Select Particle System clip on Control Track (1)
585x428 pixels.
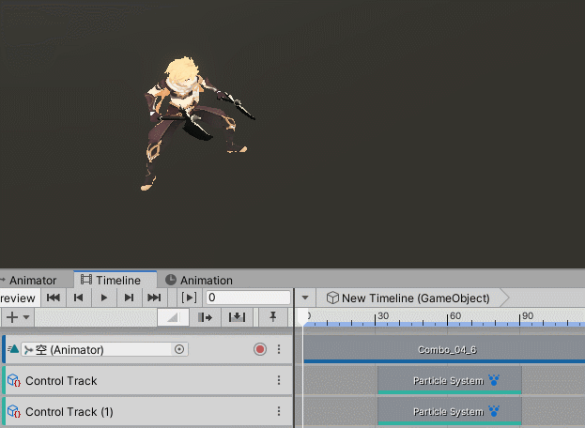[x=450, y=411]
